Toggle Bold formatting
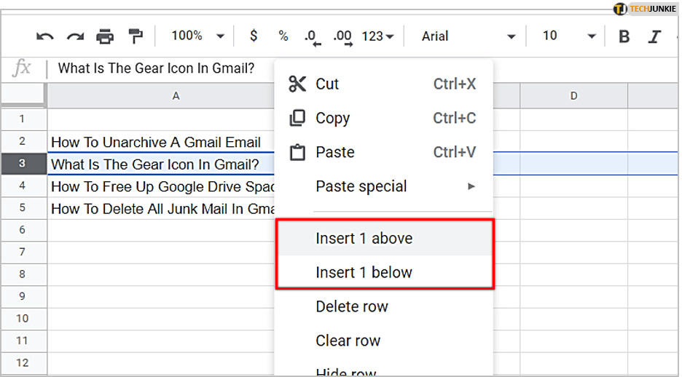 (x=624, y=36)
